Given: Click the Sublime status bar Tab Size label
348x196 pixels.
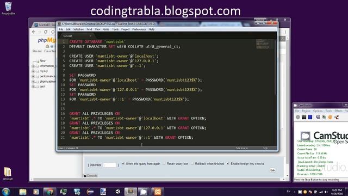Looking at the screenshot, I should coord(241,148).
